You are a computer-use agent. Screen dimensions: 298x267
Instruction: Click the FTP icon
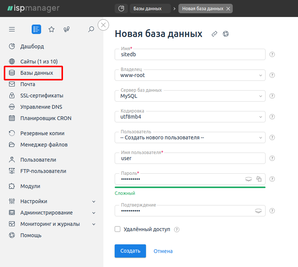(x=12, y=171)
